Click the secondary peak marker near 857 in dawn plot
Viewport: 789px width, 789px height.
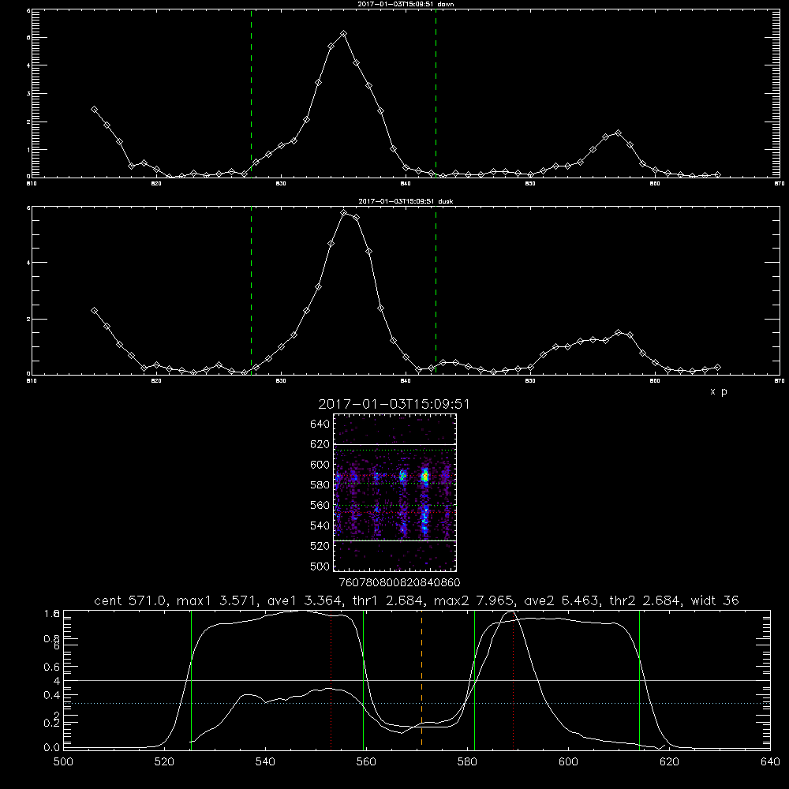[618, 133]
